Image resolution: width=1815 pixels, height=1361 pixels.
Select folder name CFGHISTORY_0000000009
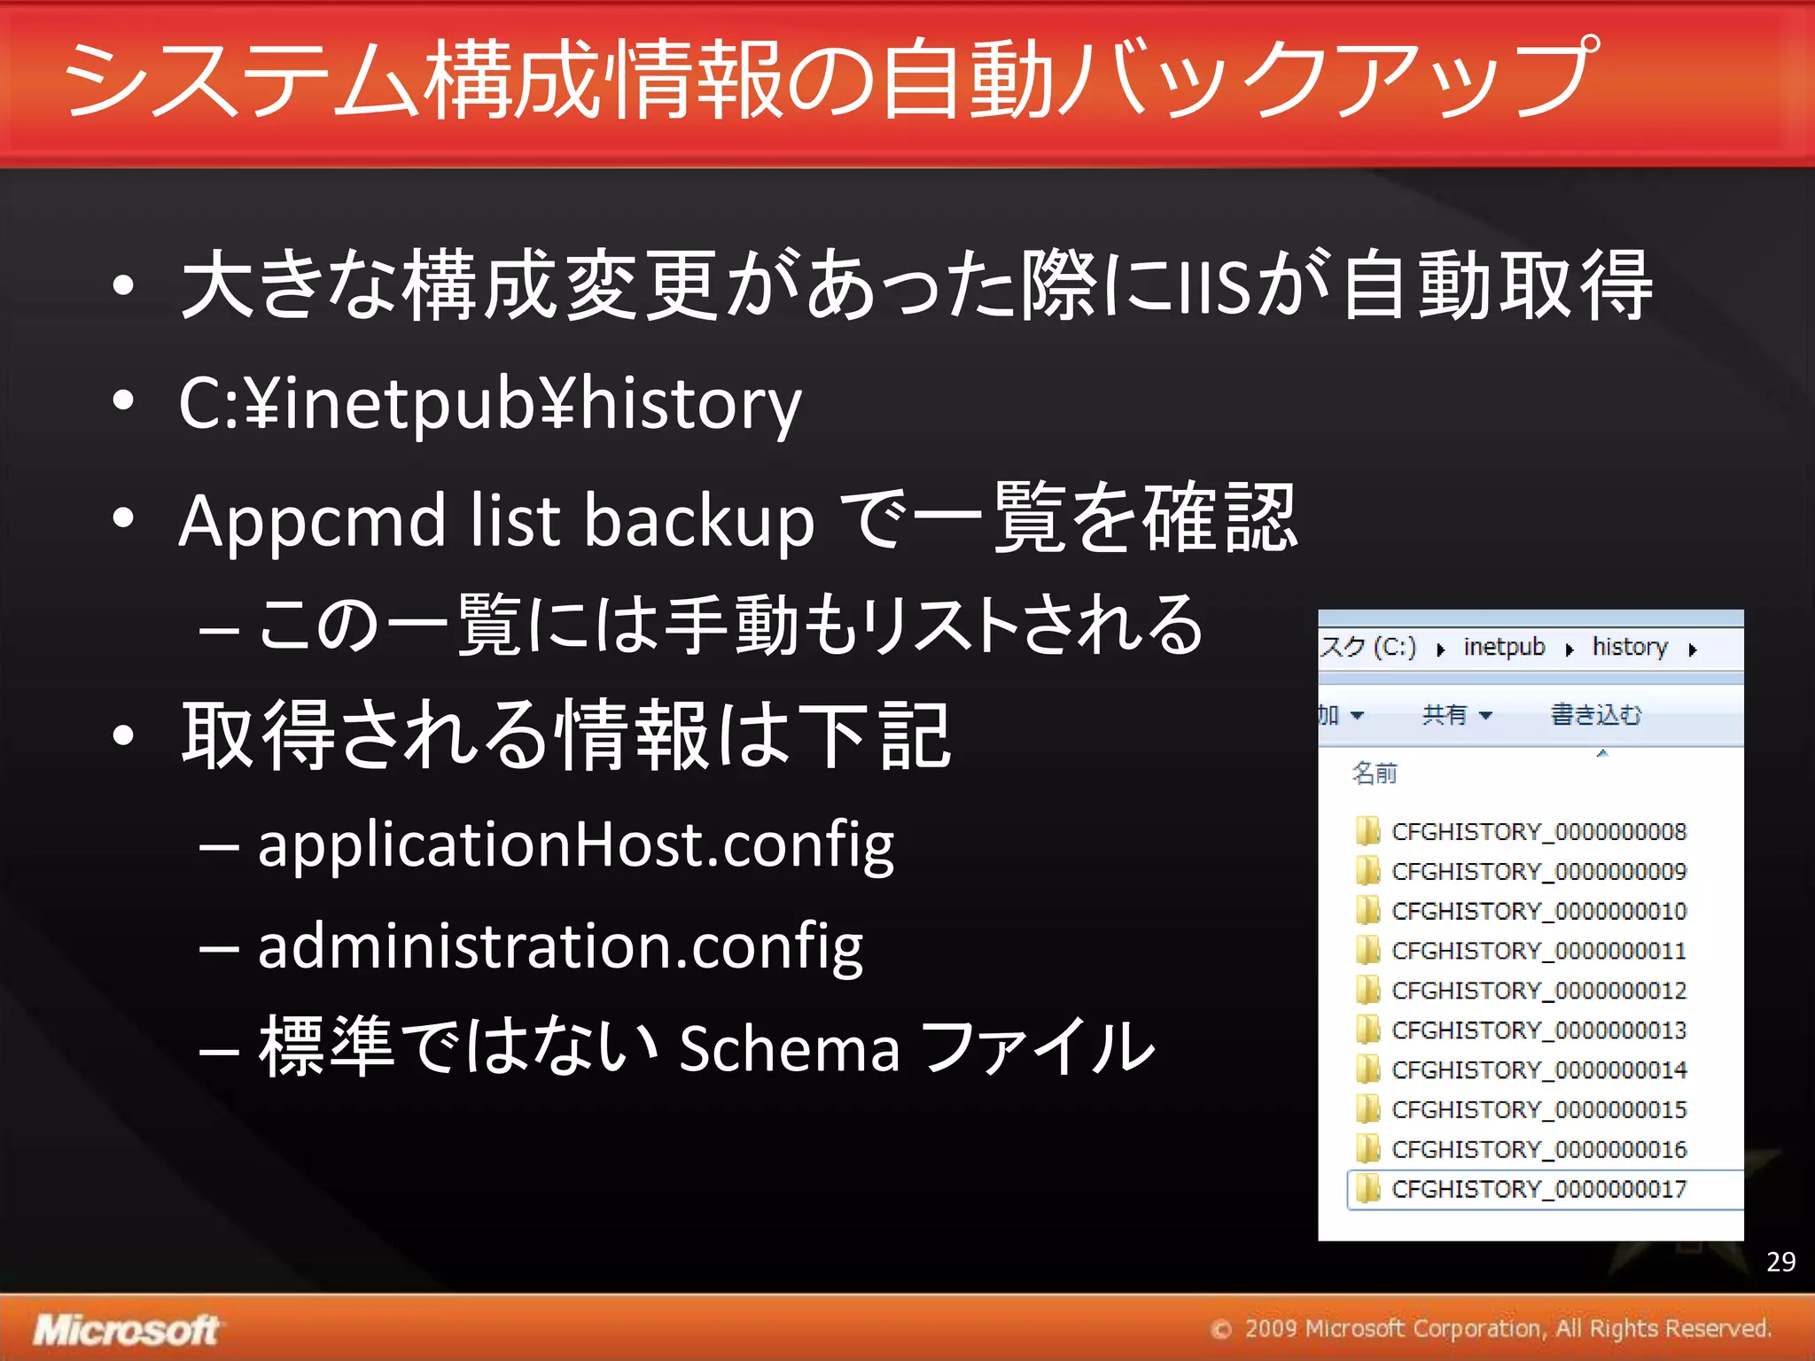[x=1538, y=871]
